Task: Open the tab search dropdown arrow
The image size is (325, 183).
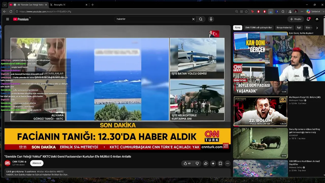Action: coord(5,5)
